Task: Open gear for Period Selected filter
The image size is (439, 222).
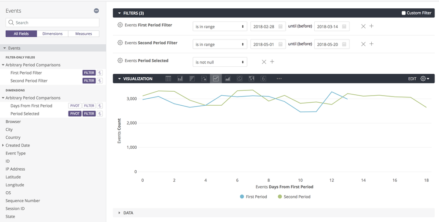Action: [x=120, y=61]
